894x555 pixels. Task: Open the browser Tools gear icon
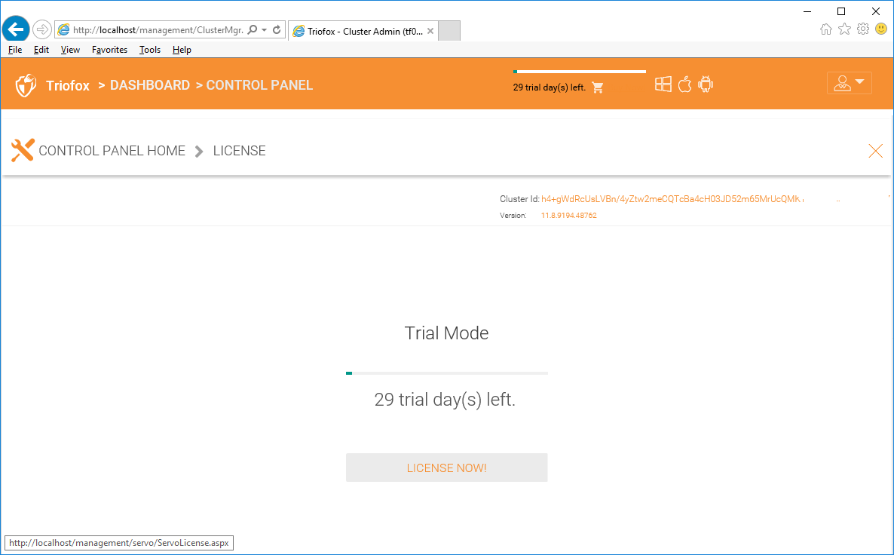click(863, 29)
